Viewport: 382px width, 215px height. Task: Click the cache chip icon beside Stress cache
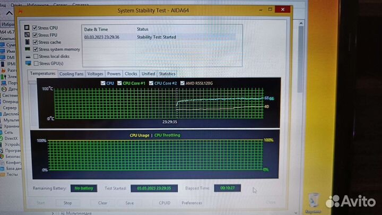pos(27,42)
